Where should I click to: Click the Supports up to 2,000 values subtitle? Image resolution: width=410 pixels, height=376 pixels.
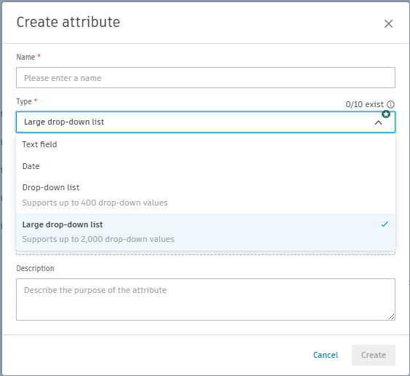point(98,239)
